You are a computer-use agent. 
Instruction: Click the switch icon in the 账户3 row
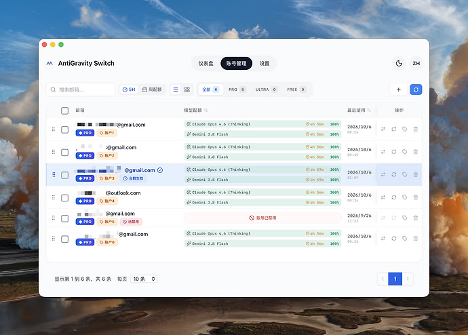pyautogui.click(x=383, y=174)
